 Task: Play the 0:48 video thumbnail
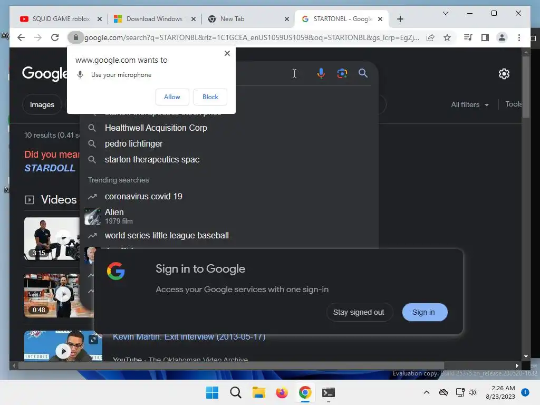pyautogui.click(x=59, y=295)
